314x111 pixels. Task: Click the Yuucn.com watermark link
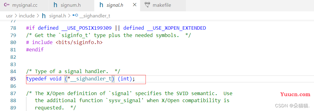tap(295, 94)
